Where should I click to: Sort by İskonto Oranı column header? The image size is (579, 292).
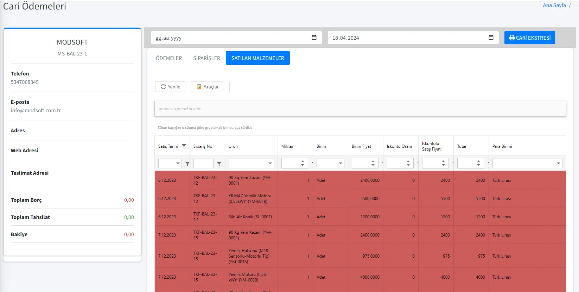click(399, 146)
